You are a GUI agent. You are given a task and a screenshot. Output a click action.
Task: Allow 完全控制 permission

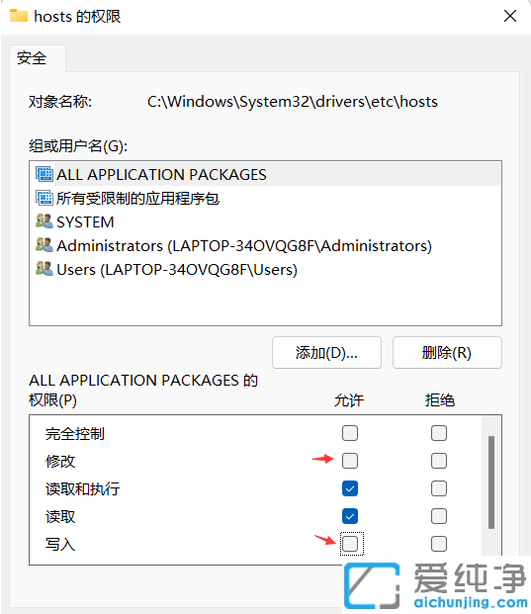tap(350, 433)
